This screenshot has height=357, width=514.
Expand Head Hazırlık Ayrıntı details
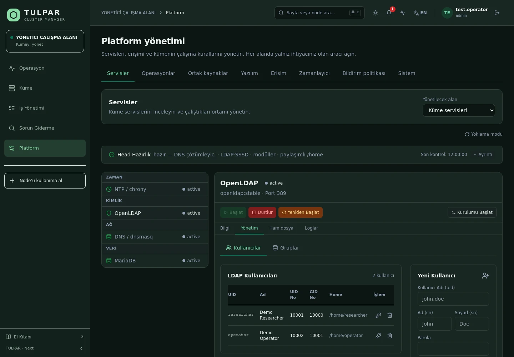[483, 155]
